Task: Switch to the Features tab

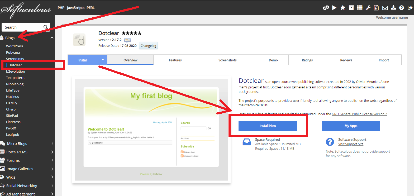Action: pos(175,60)
